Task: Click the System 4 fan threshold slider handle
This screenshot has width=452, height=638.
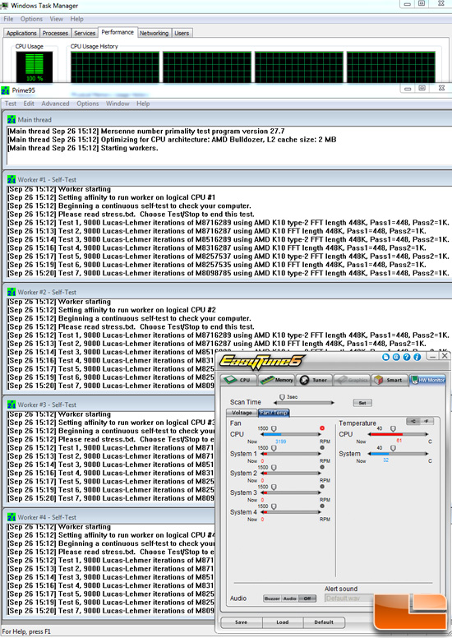Action: pos(274,506)
